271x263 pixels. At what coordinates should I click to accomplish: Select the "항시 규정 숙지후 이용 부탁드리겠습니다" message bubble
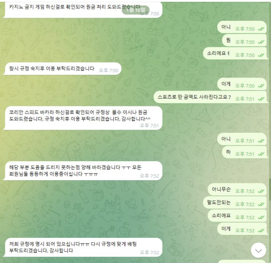(x=62, y=68)
